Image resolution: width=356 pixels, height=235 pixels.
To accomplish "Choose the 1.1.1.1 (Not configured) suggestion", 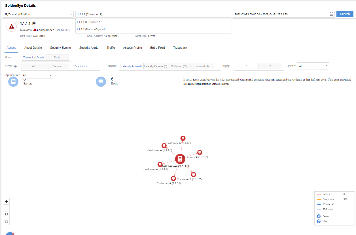I will (x=91, y=29).
